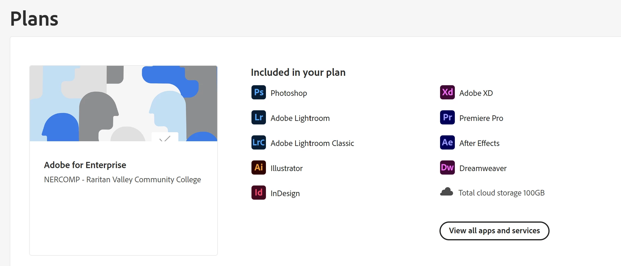Click the Included in your plan heading
The width and height of the screenshot is (621, 266).
[298, 72]
